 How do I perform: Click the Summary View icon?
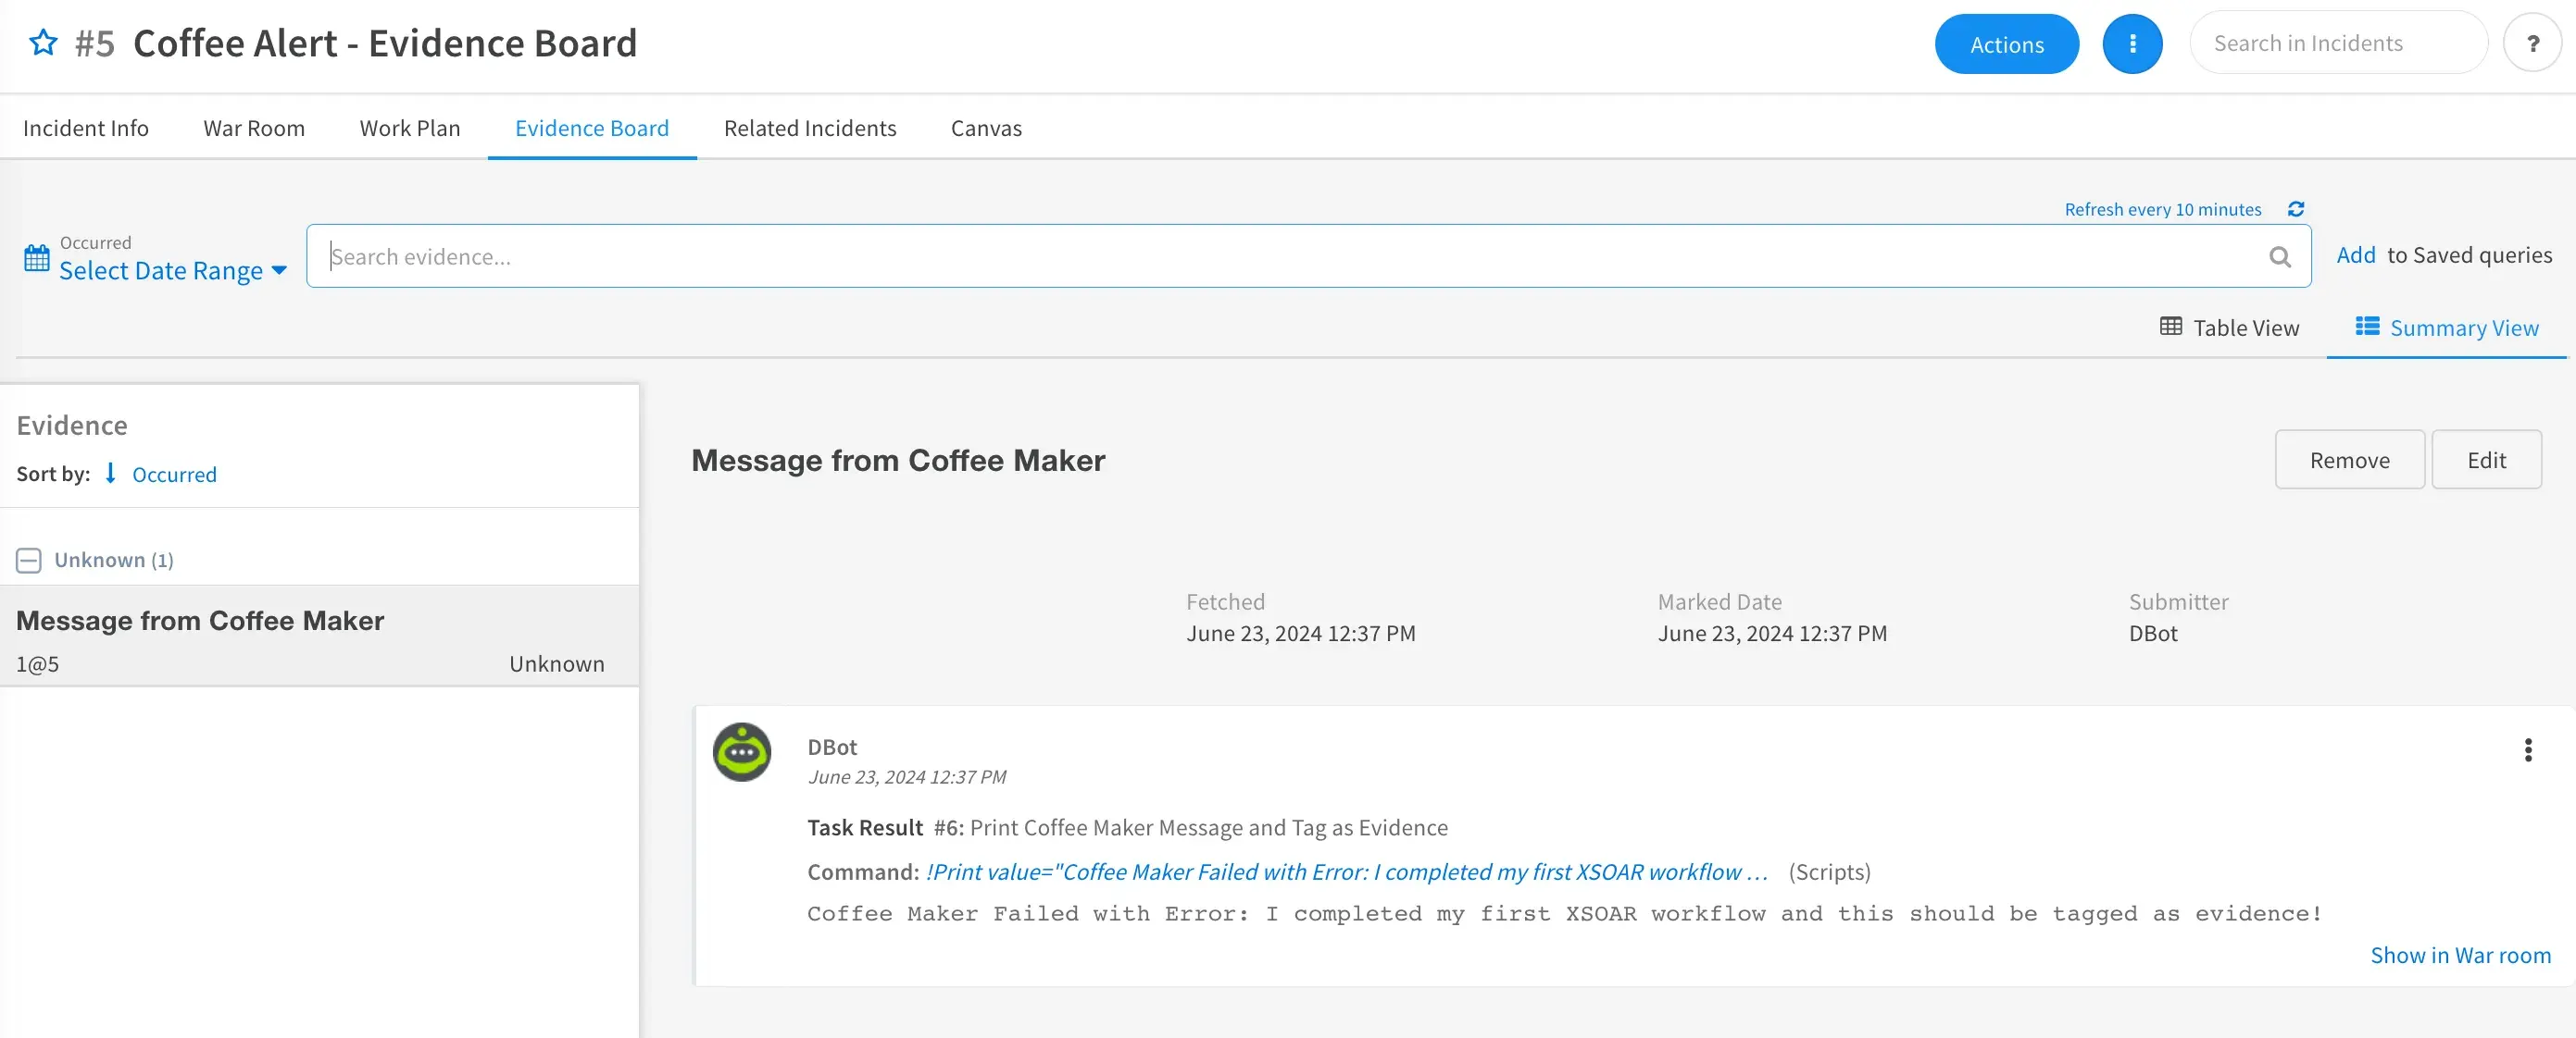click(2368, 327)
